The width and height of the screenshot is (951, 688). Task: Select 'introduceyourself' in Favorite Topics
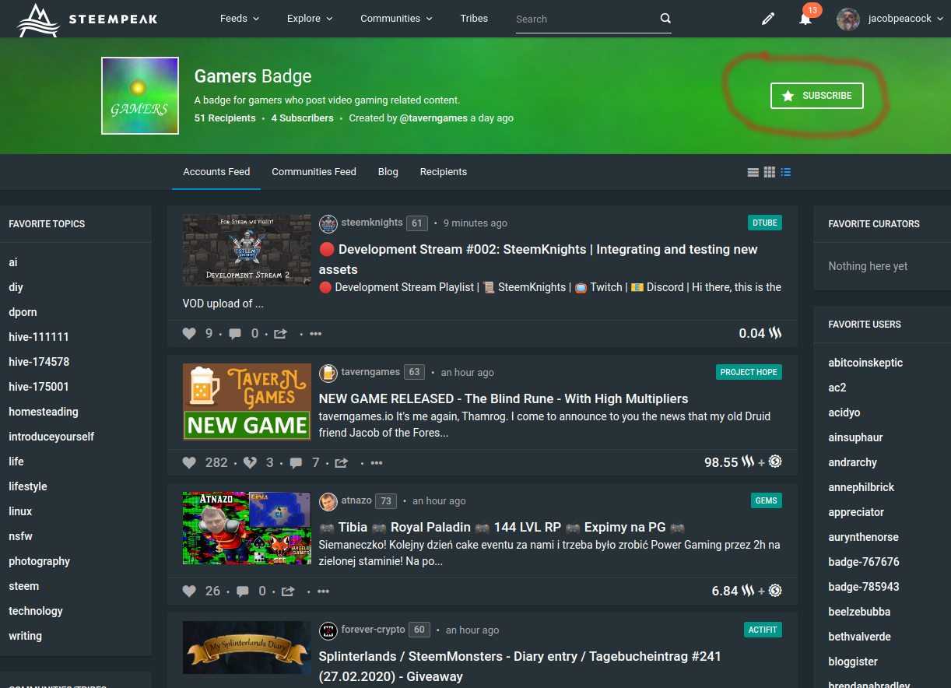click(x=51, y=437)
